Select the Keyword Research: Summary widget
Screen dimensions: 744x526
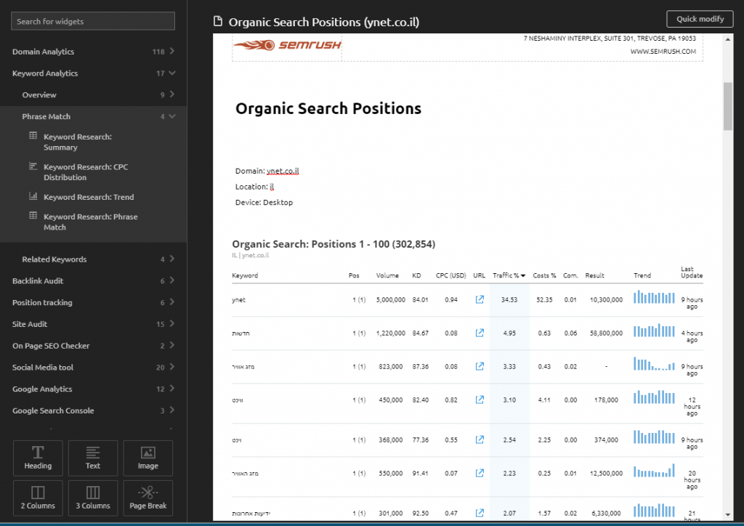pyautogui.click(x=78, y=142)
